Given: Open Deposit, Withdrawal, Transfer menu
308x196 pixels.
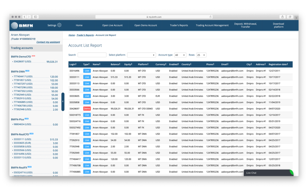Looking at the screenshot, I should tap(245, 25).
